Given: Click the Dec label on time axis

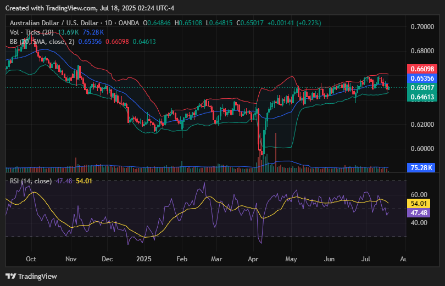Looking at the screenshot, I should coord(107,259).
